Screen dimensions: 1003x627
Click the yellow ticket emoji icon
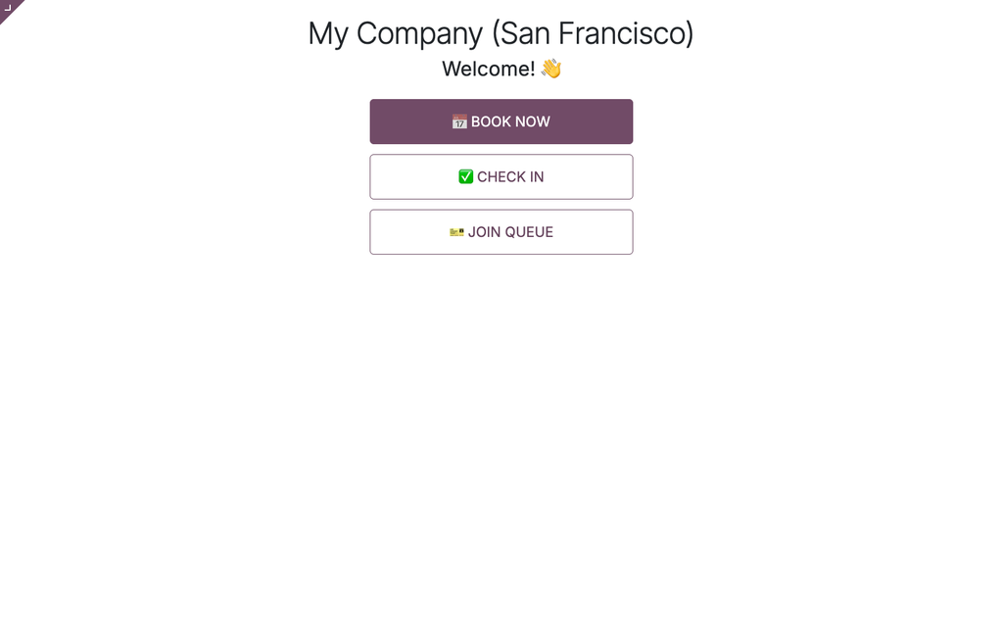pyautogui.click(x=456, y=232)
